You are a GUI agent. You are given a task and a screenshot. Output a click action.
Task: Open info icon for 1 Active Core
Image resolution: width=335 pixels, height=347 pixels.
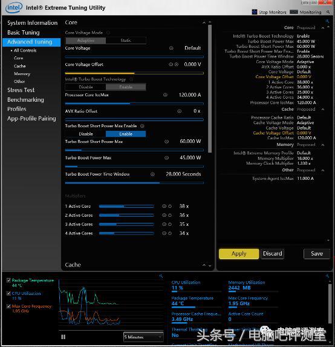tap(164, 207)
